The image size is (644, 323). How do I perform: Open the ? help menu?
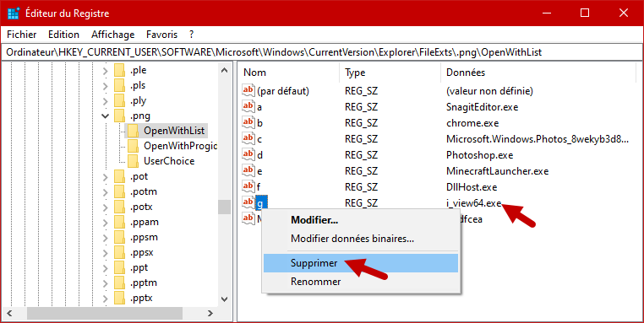pos(191,35)
